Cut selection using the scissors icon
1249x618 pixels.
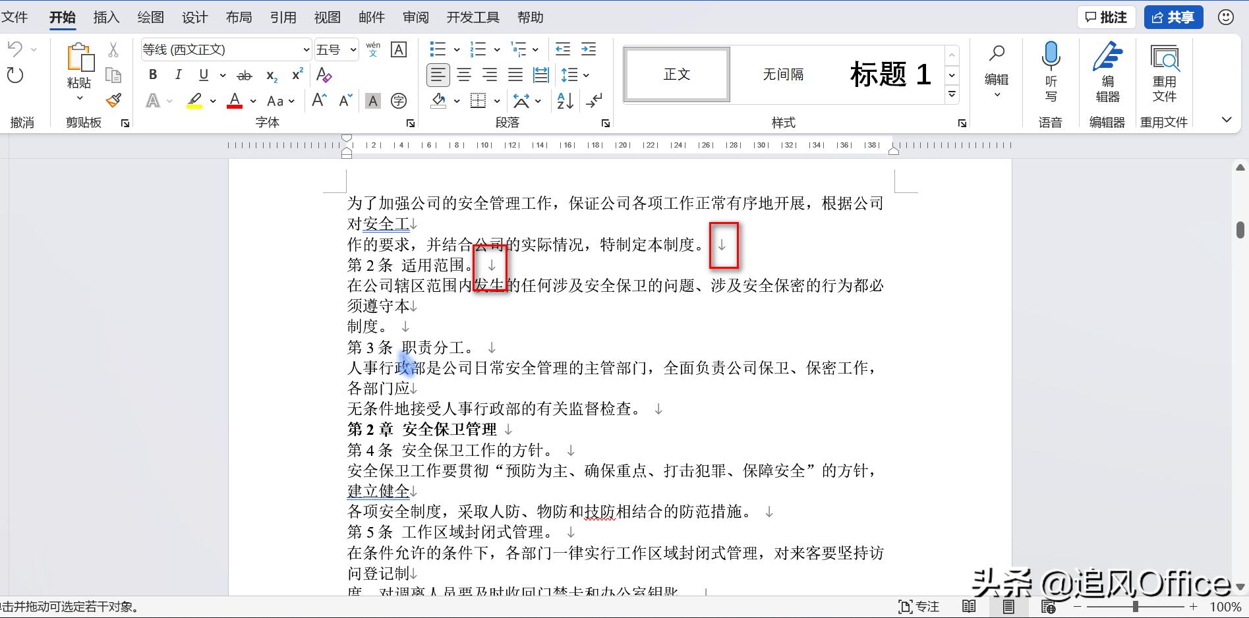(113, 49)
